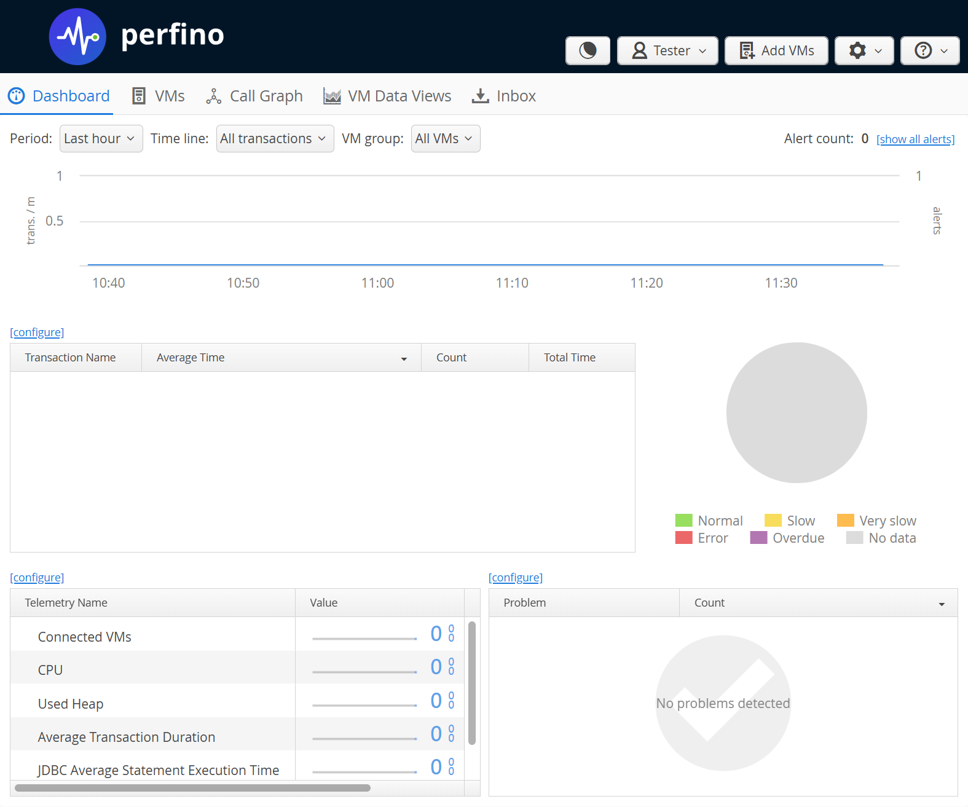Expand the Period Last hour dropdown
The height and width of the screenshot is (807, 968).
point(101,139)
